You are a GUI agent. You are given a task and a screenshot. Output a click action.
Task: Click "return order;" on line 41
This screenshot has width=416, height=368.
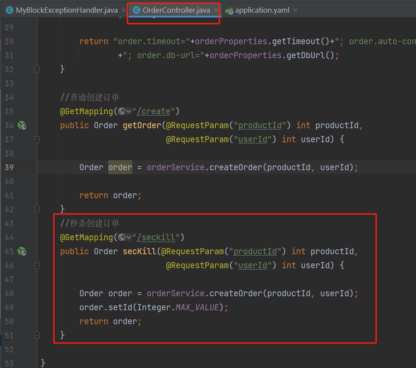click(x=110, y=196)
